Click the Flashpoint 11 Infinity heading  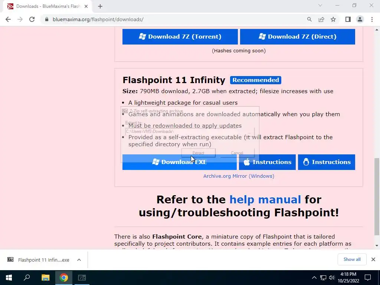coord(174,80)
